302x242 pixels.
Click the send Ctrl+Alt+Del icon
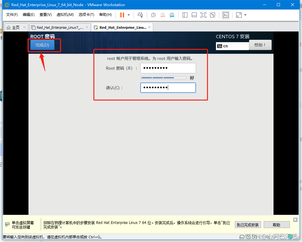[140, 15]
